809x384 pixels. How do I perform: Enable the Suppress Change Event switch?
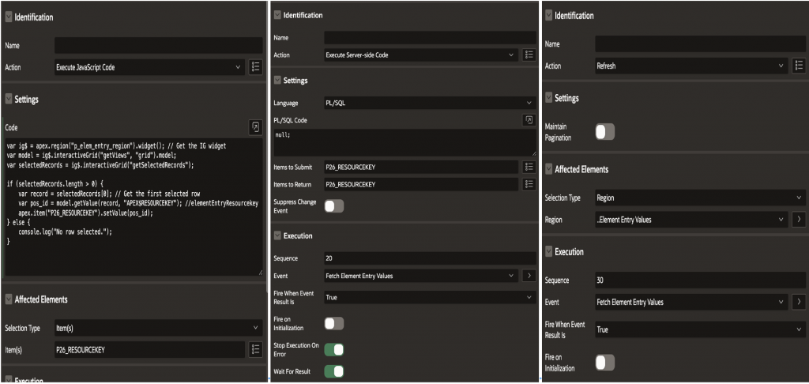(x=333, y=205)
